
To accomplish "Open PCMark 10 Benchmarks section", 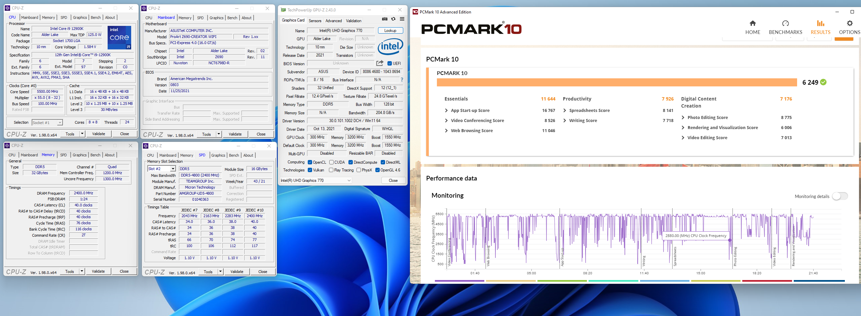I will coord(785,27).
